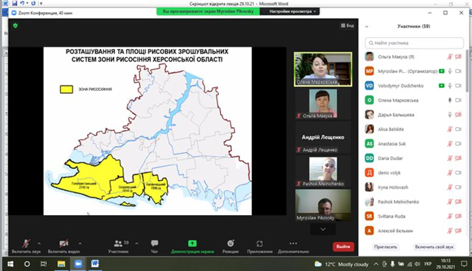Collapse participants panel using header chevron
This screenshot has width=472, height=271.
(367, 26)
